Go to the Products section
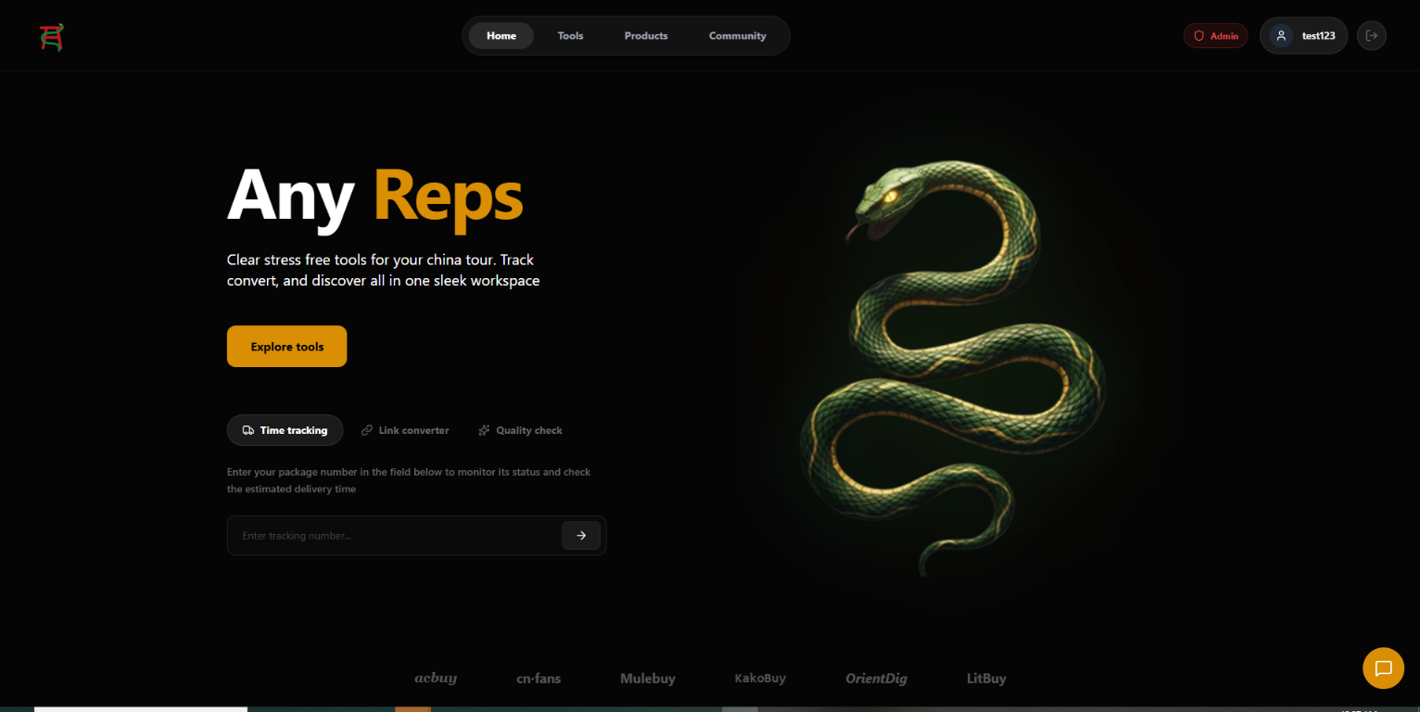The height and width of the screenshot is (712, 1420). (646, 35)
